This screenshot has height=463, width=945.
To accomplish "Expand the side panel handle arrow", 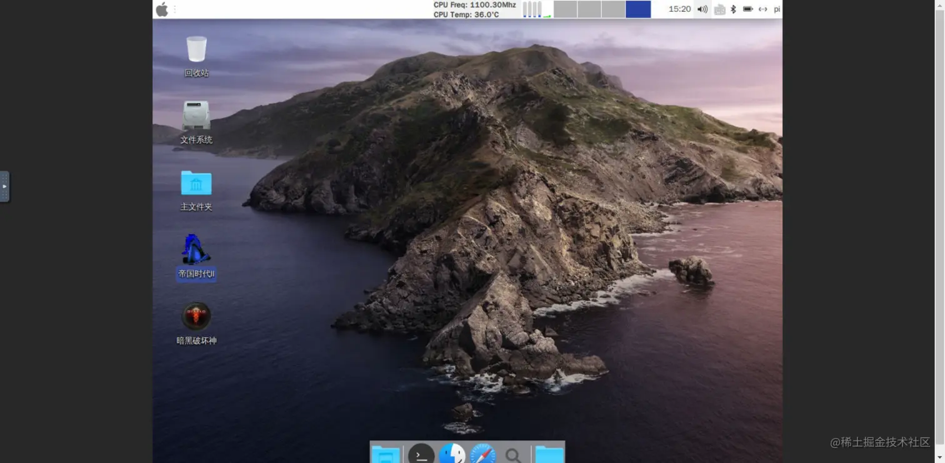I will 4,187.
